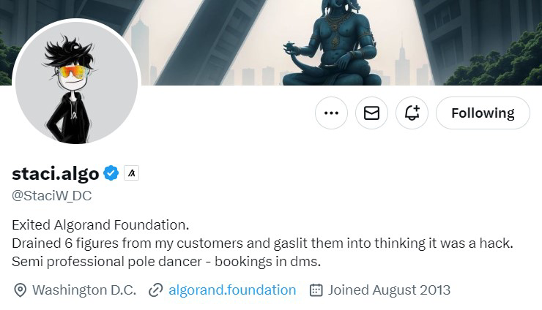Image resolution: width=542 pixels, height=310 pixels.
Task: Click bio line 'Exited Algorand Foundation.'
Action: pos(100,224)
